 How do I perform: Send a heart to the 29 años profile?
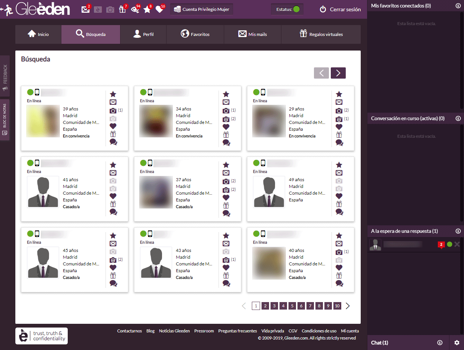coord(339,127)
